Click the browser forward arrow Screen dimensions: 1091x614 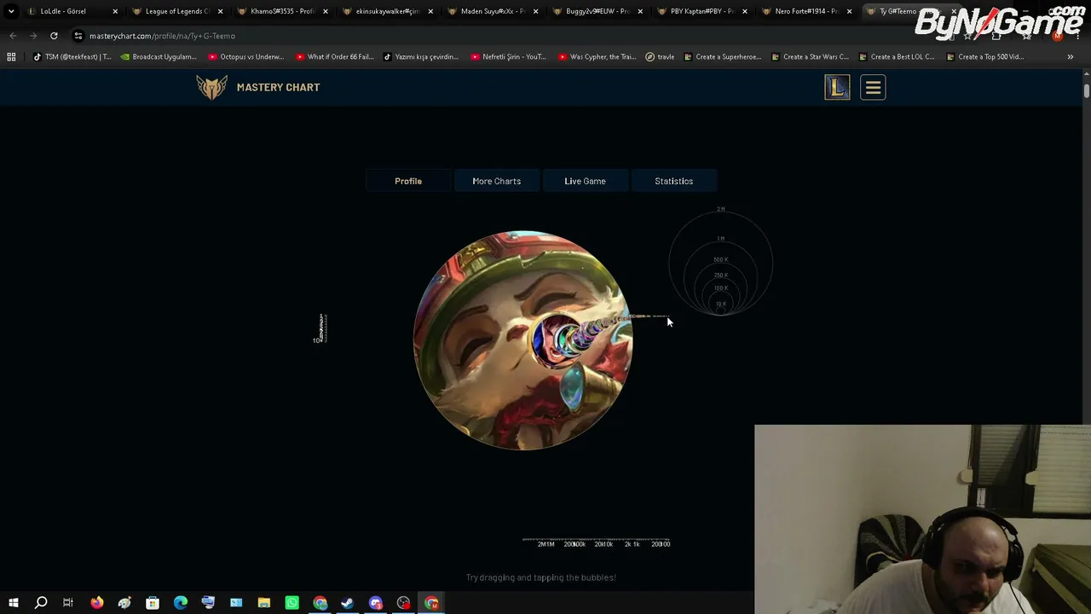33,36
